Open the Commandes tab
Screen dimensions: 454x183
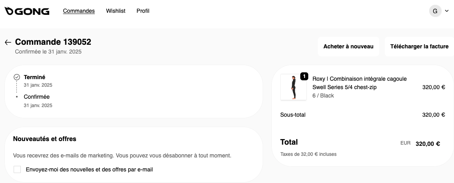[79, 11]
